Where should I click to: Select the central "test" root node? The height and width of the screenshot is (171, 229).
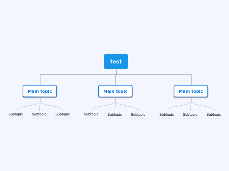coord(116,61)
